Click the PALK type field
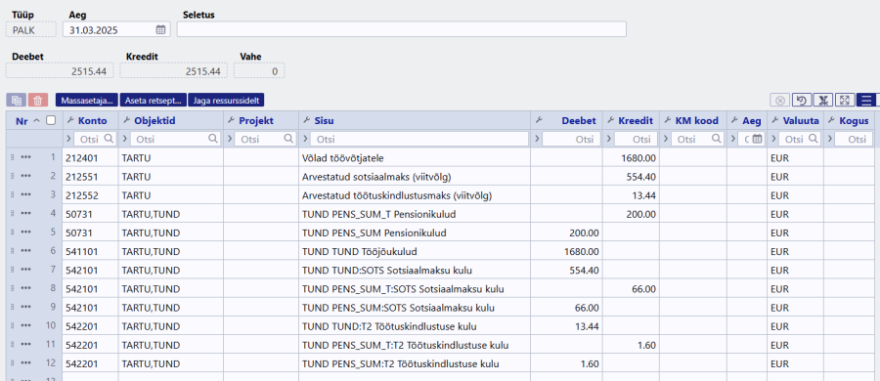 [31, 29]
